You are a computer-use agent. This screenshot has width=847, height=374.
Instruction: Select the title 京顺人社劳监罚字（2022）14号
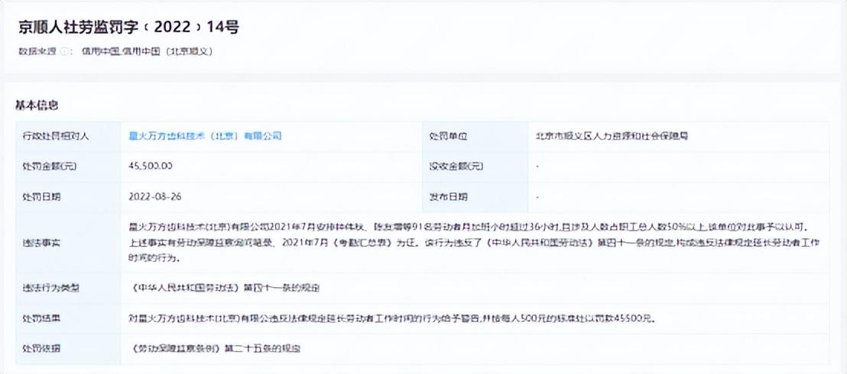point(128,27)
